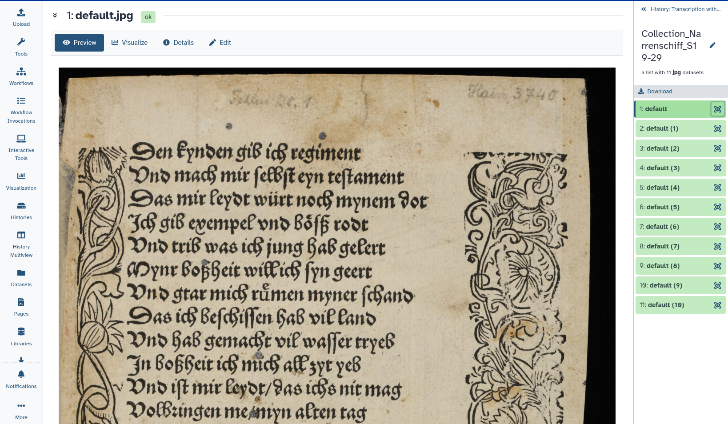
Task: Open History Multiview
Action: (x=21, y=244)
